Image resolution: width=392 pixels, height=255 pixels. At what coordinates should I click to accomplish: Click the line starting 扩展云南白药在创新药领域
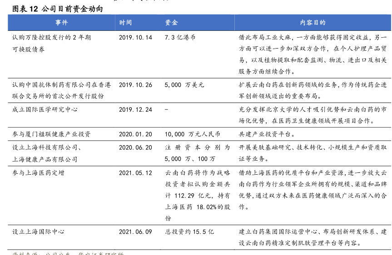[313, 85]
